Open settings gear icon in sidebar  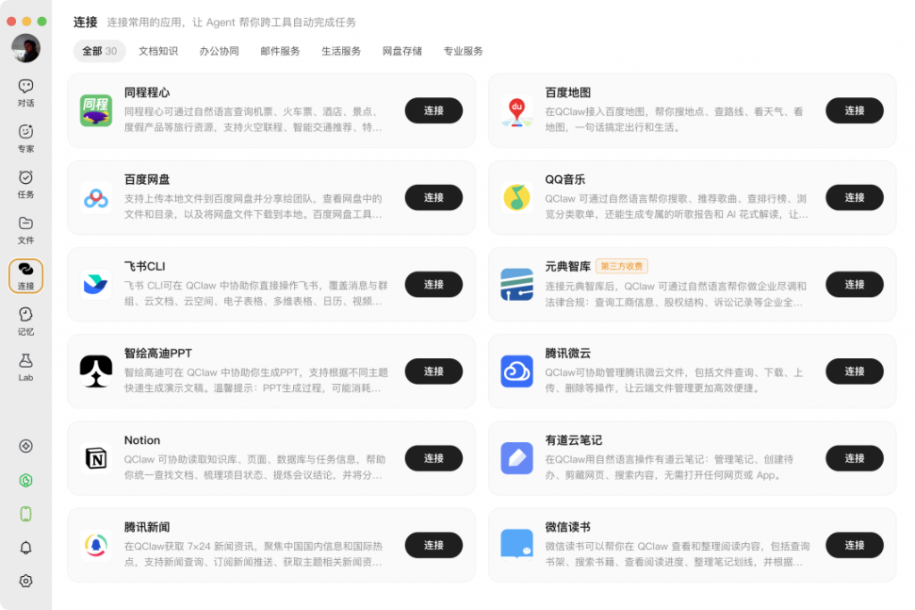[26, 581]
